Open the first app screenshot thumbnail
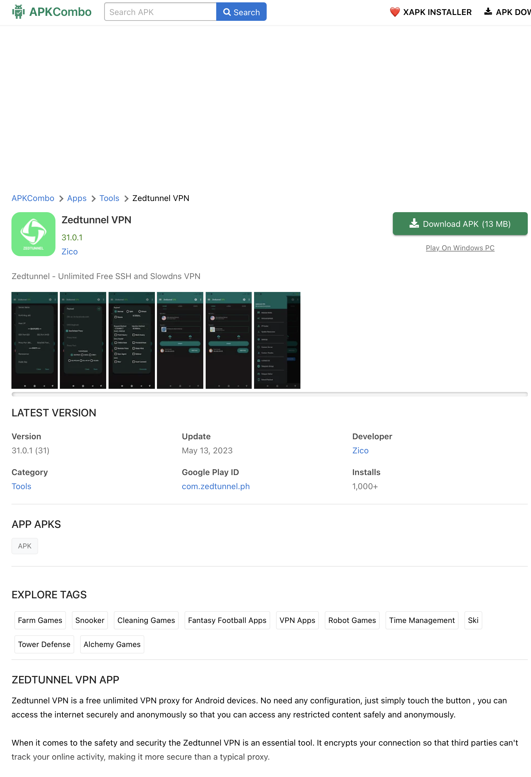 click(x=34, y=340)
